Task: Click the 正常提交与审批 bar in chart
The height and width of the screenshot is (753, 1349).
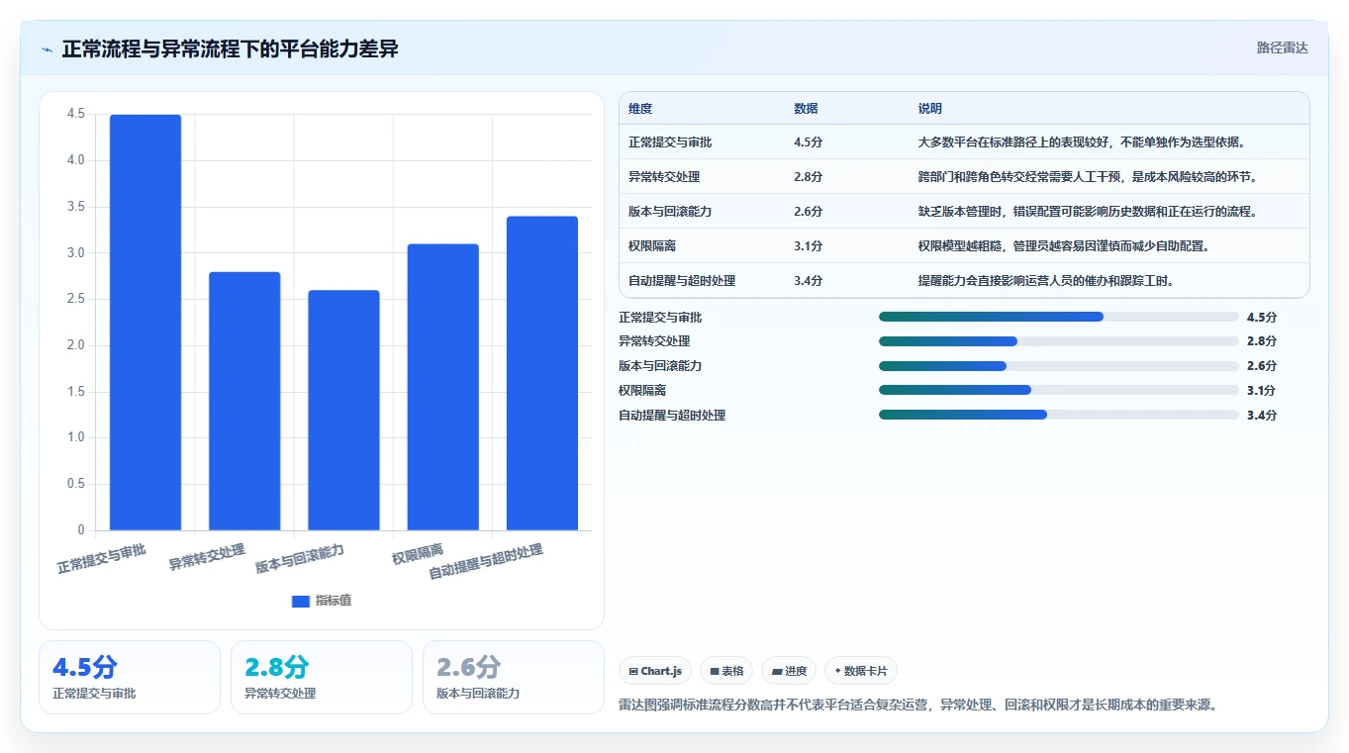Action: click(x=145, y=323)
